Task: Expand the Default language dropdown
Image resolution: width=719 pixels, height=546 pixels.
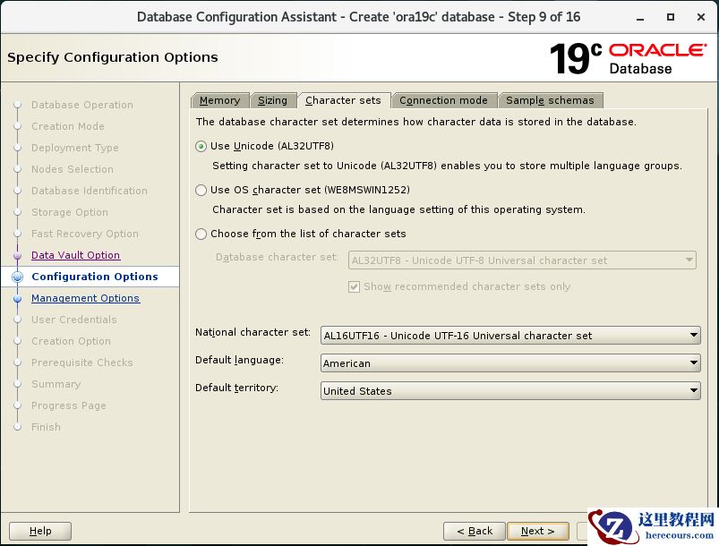Action: pos(510,363)
